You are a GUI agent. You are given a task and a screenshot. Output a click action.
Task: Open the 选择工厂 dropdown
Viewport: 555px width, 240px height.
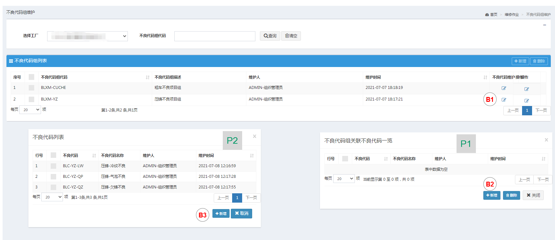pyautogui.click(x=87, y=36)
